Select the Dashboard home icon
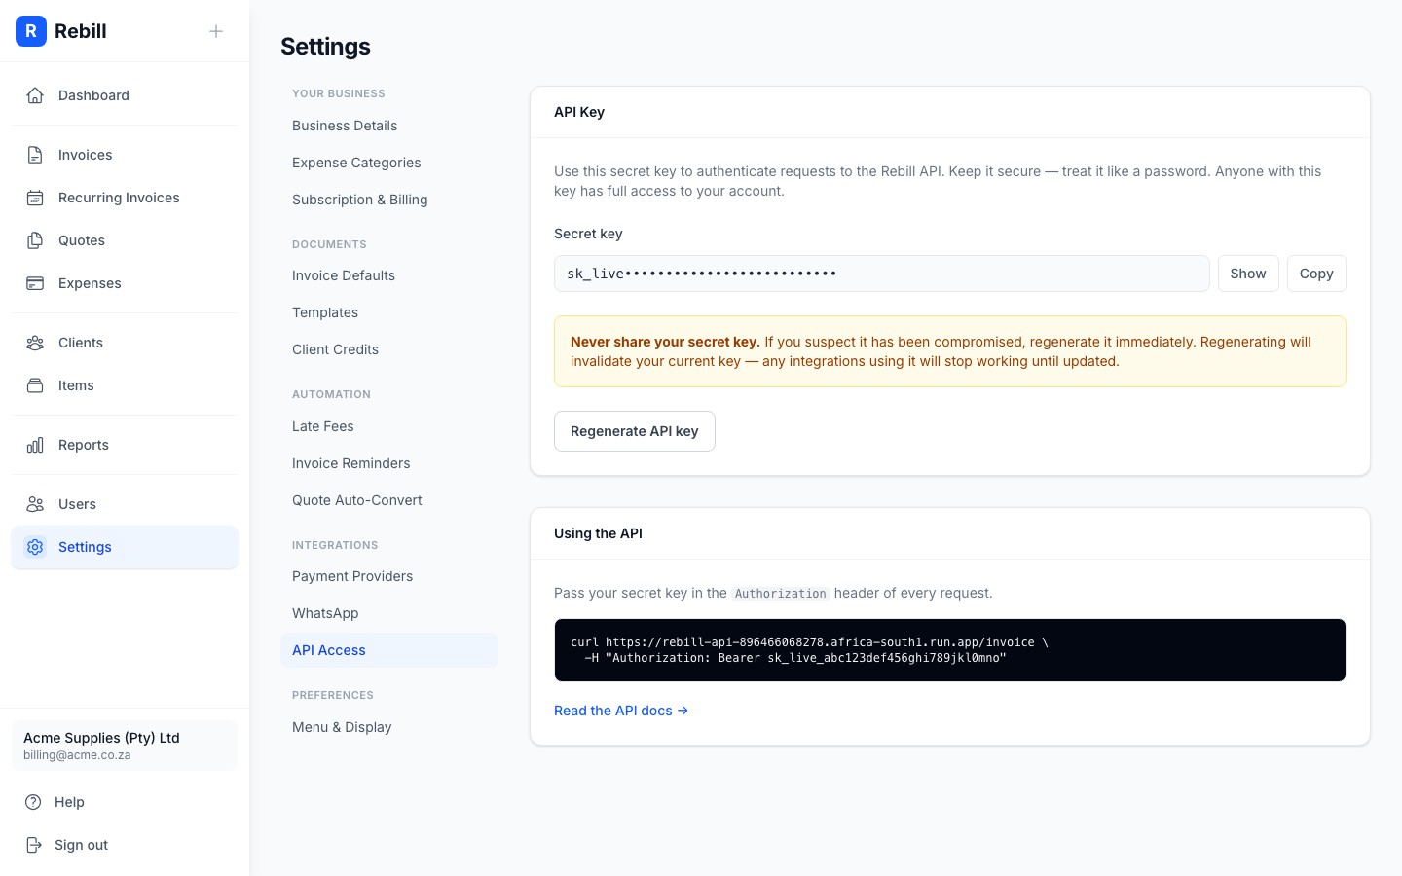Image resolution: width=1402 pixels, height=876 pixels. [x=35, y=94]
